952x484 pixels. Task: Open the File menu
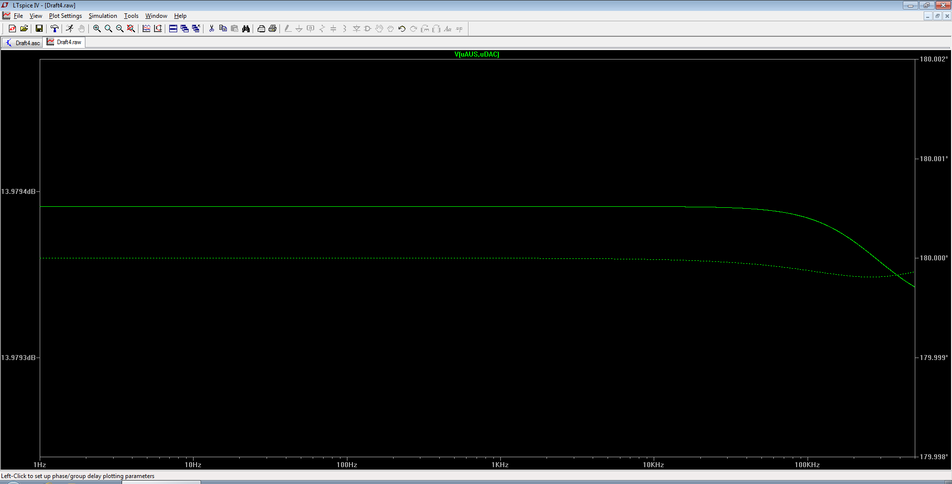[x=18, y=16]
